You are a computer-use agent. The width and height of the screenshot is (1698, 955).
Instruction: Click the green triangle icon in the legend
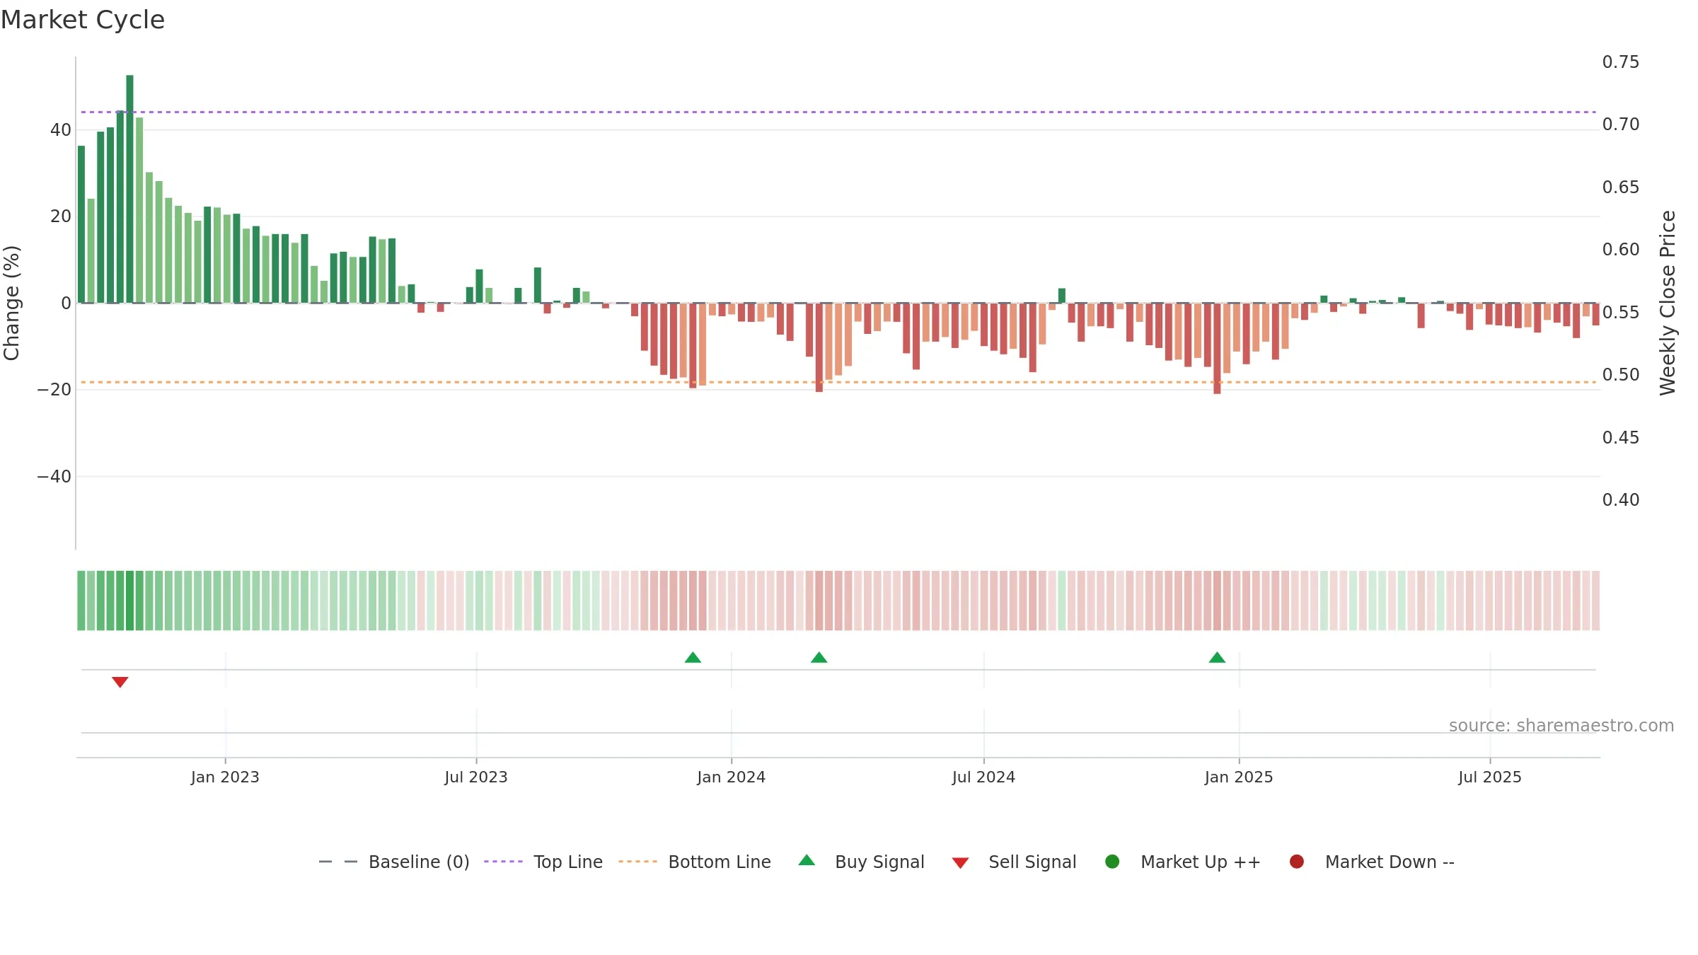(807, 860)
